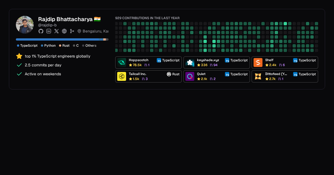334x175 pixels.
Task: Click the Rust legend color dot
Action: 60,46
